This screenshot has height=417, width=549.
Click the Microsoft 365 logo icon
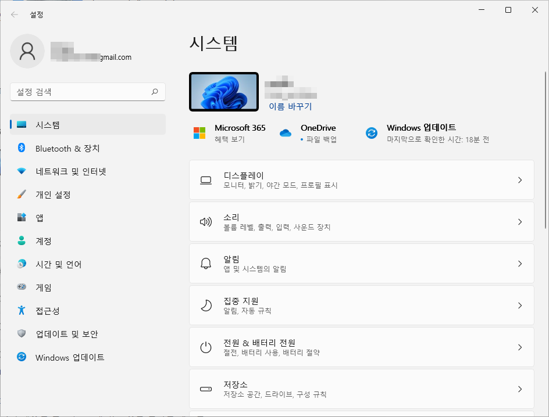point(199,133)
